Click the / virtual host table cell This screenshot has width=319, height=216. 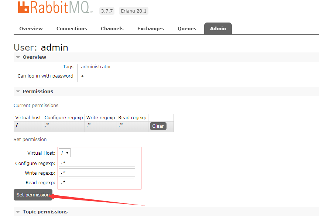[x=28, y=127]
